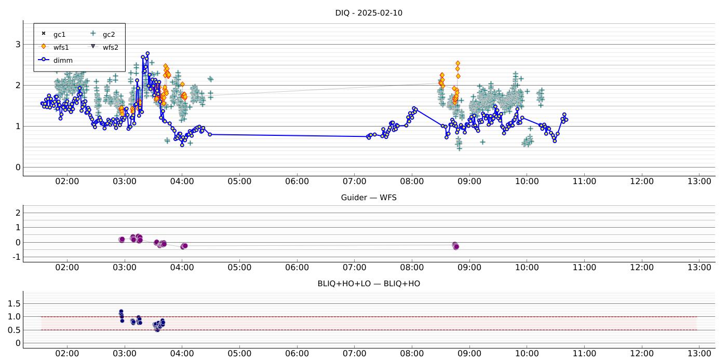
Task: Click y-axis label '1.5' on BLIQ plot
Action: pyautogui.click(x=15, y=303)
